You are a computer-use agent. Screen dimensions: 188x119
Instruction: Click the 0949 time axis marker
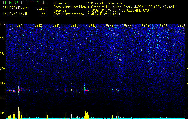pos(163,26)
